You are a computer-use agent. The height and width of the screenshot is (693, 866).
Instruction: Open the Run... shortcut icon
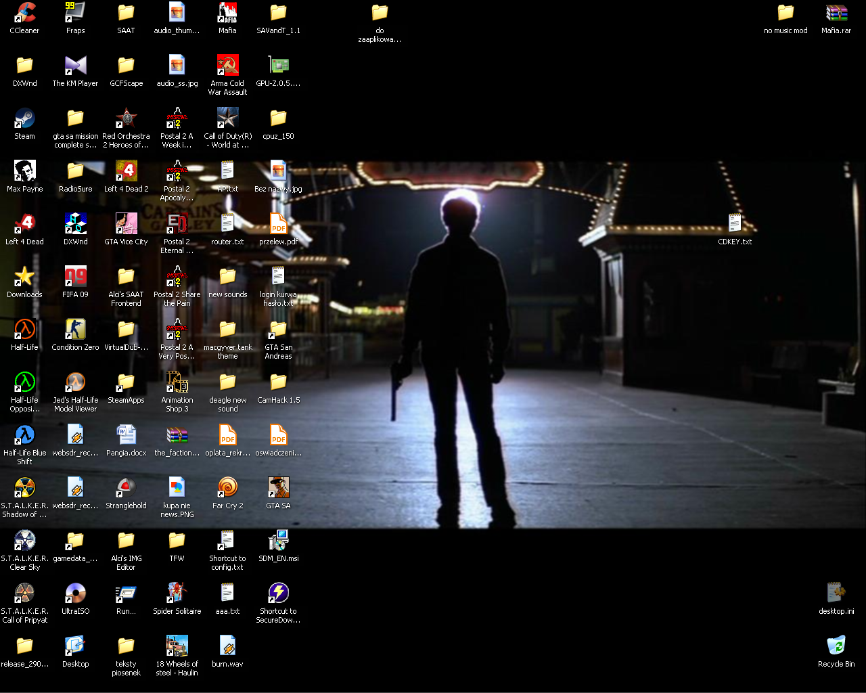pyautogui.click(x=126, y=593)
